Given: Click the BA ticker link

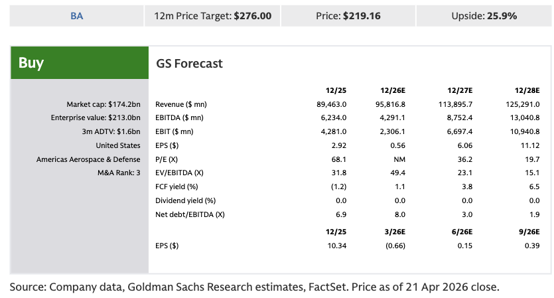Looking at the screenshot, I should click(77, 16).
